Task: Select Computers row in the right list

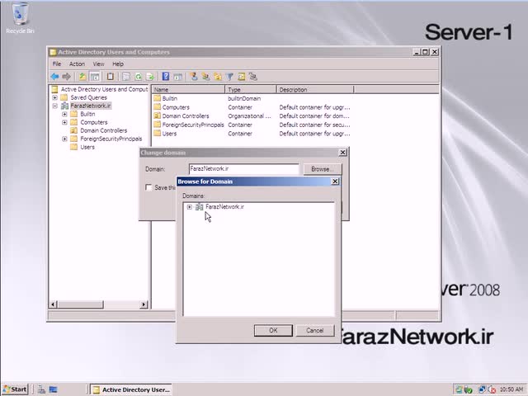Action: (x=176, y=107)
